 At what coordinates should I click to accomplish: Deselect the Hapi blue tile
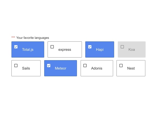click(x=100, y=49)
